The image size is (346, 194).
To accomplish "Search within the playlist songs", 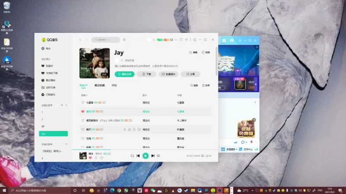I will 194,85.
